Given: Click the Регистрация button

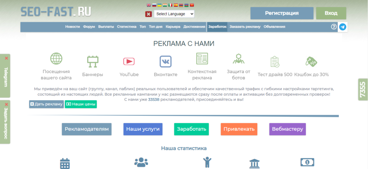Looking at the screenshot, I should 282,13.
